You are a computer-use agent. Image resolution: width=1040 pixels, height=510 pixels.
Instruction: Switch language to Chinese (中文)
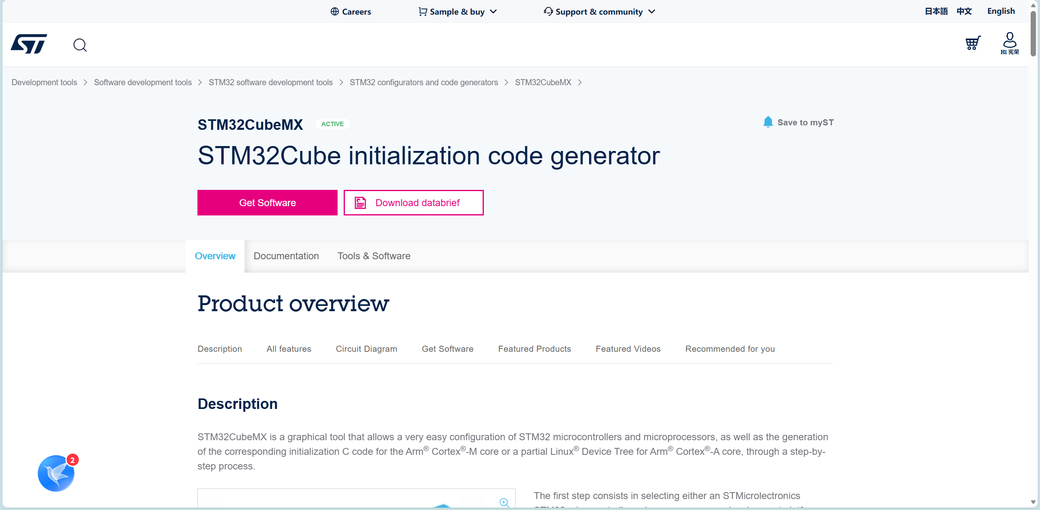click(x=964, y=11)
